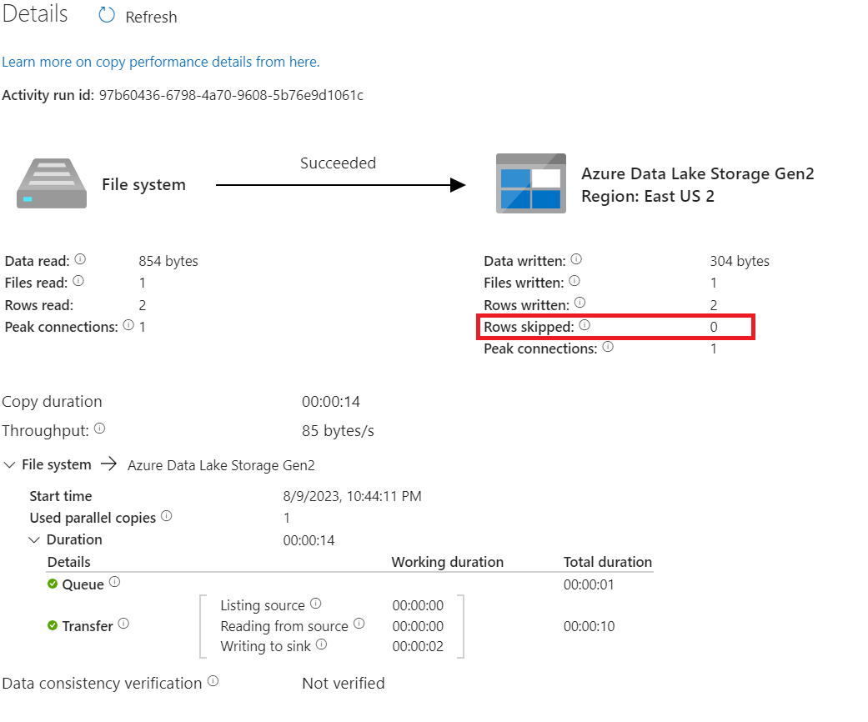Image resolution: width=868 pixels, height=722 pixels.
Task: Open the copy performance details link
Action: click(x=161, y=62)
